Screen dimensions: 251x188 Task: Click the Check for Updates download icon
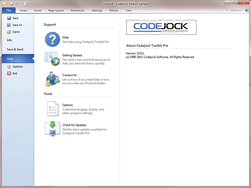point(52,129)
